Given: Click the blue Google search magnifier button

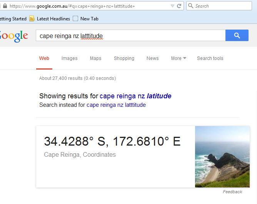Looking at the screenshot, I should pos(237,35).
